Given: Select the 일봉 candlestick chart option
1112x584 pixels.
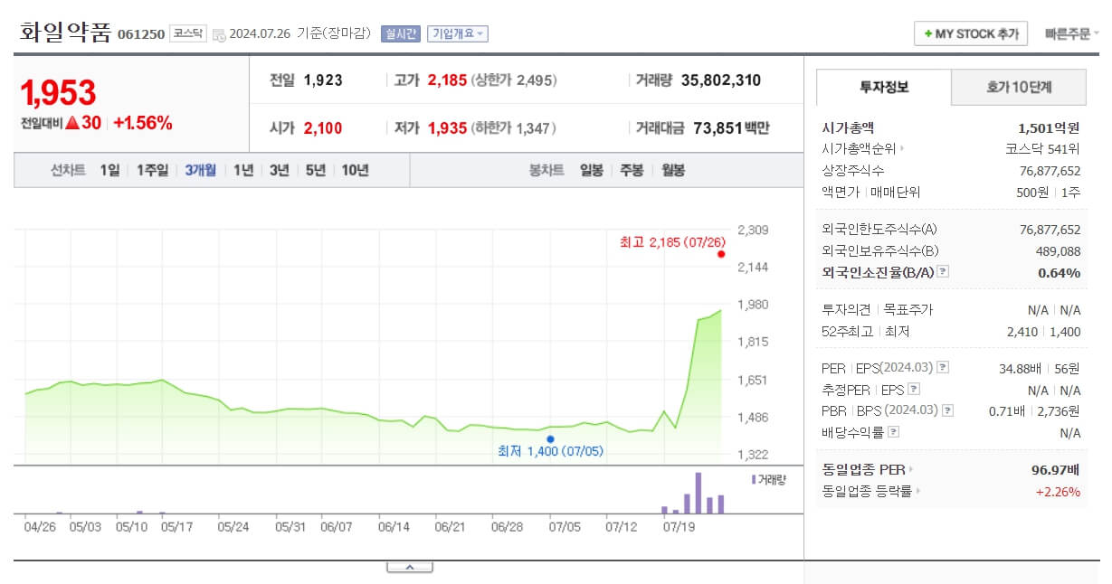Looking at the screenshot, I should pos(589,170).
